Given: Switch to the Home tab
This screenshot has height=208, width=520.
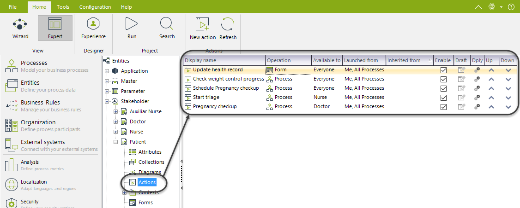Looking at the screenshot, I should pos(39,7).
